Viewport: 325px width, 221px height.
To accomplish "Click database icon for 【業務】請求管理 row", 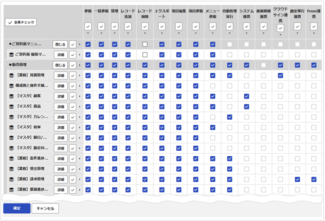I will coord(12,179).
